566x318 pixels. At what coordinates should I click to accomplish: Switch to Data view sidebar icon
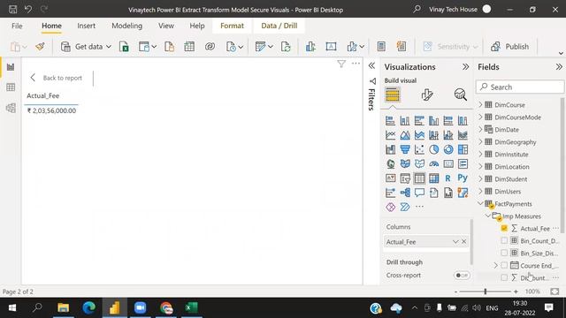click(x=11, y=87)
